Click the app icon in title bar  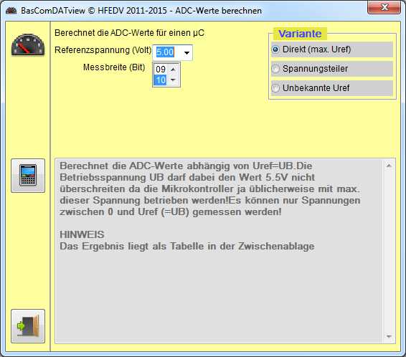pyautogui.click(x=11, y=11)
